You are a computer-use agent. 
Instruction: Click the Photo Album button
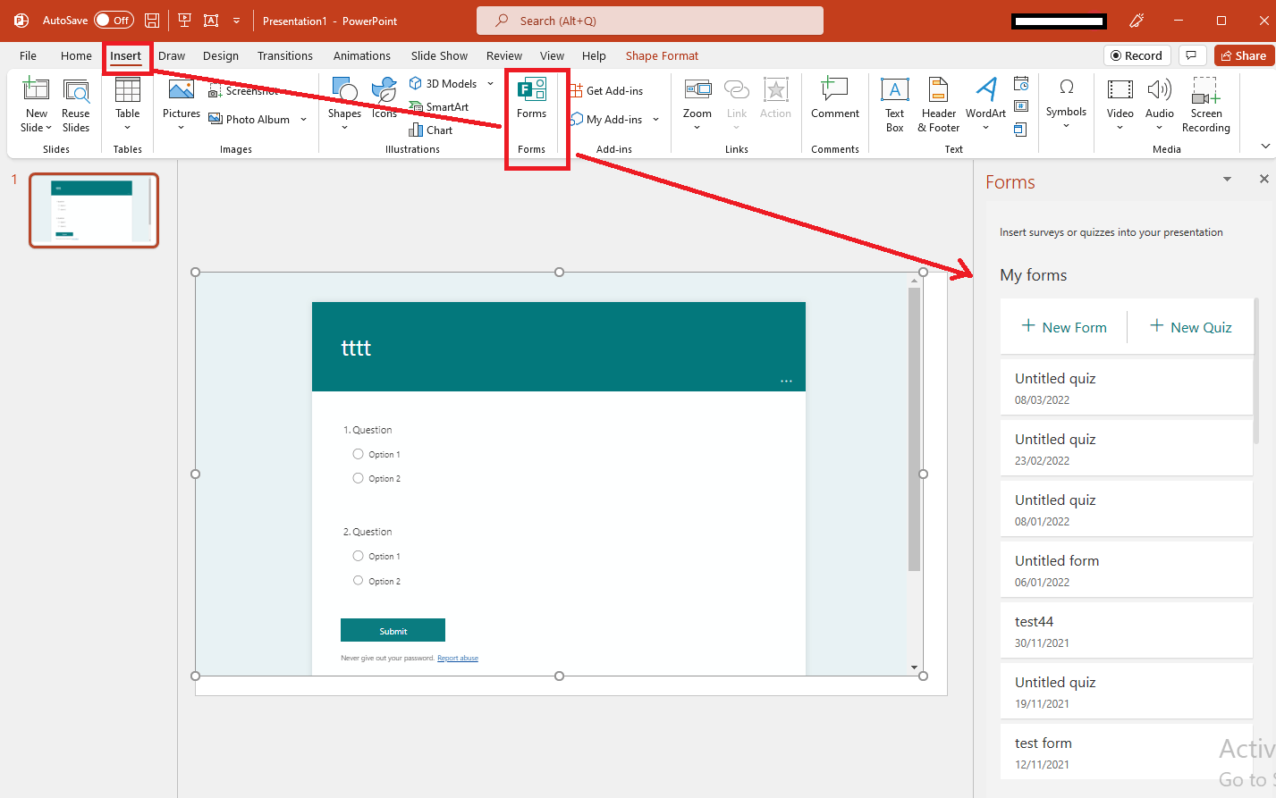pos(249,119)
